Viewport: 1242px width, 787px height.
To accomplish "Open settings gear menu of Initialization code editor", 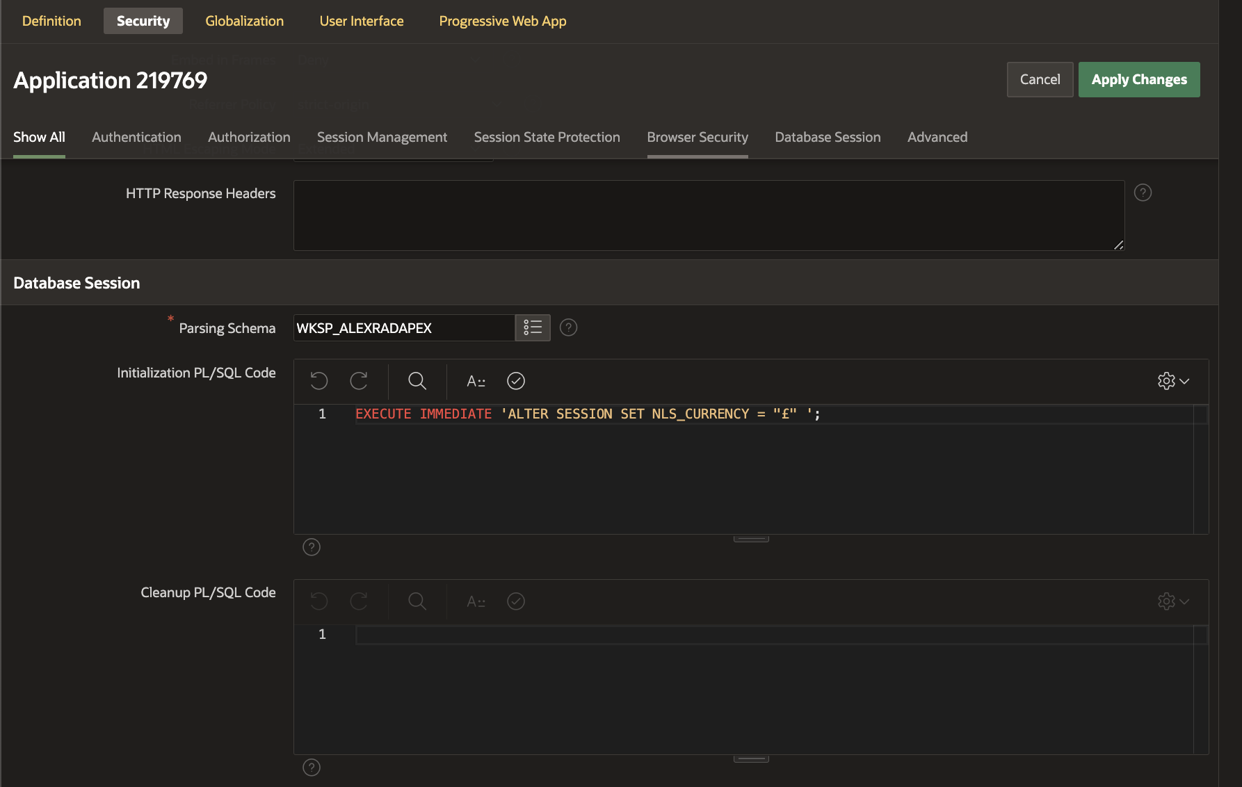I will tap(1173, 381).
